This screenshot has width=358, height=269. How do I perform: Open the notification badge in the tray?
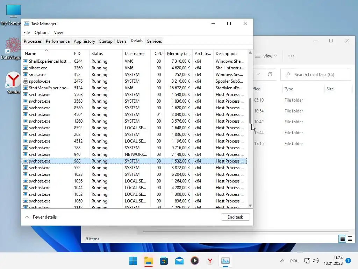(348, 261)
